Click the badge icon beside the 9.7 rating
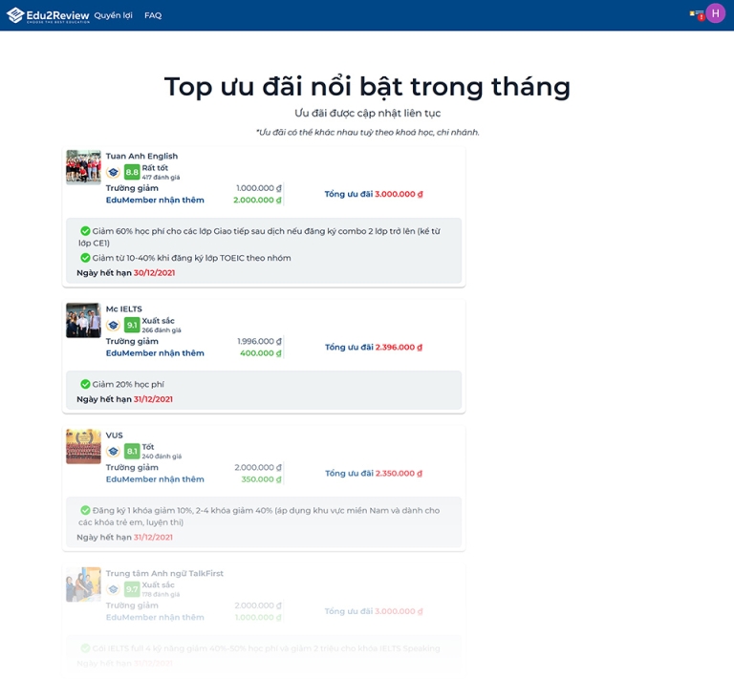Image resolution: width=734 pixels, height=679 pixels. coord(114,589)
